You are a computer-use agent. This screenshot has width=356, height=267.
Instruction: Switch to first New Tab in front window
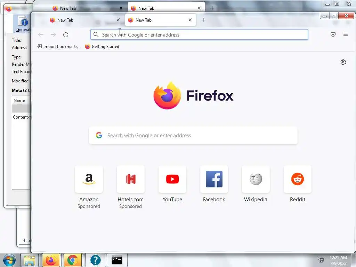(84, 20)
